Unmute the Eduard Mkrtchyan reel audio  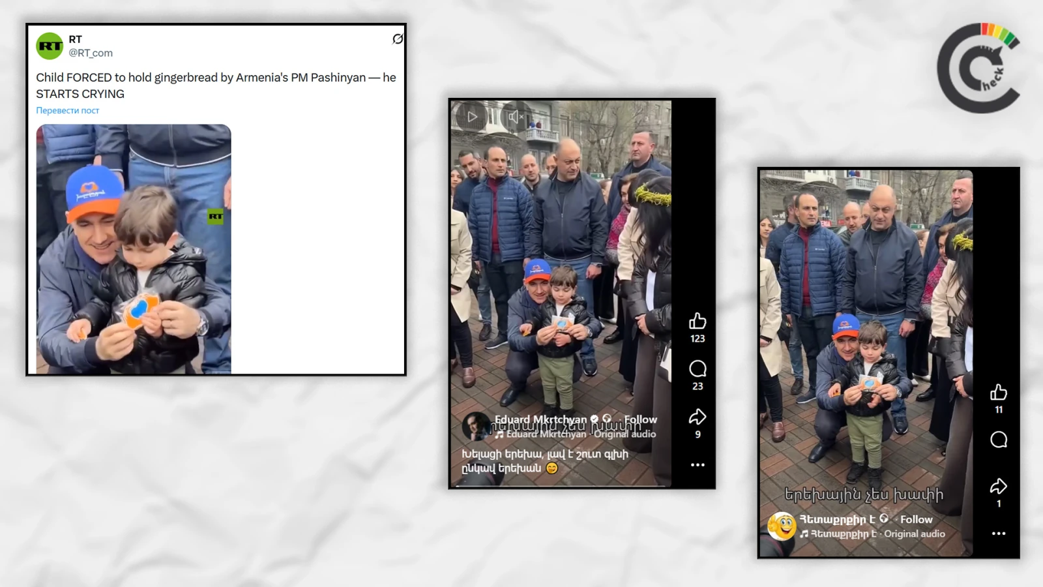point(516,117)
